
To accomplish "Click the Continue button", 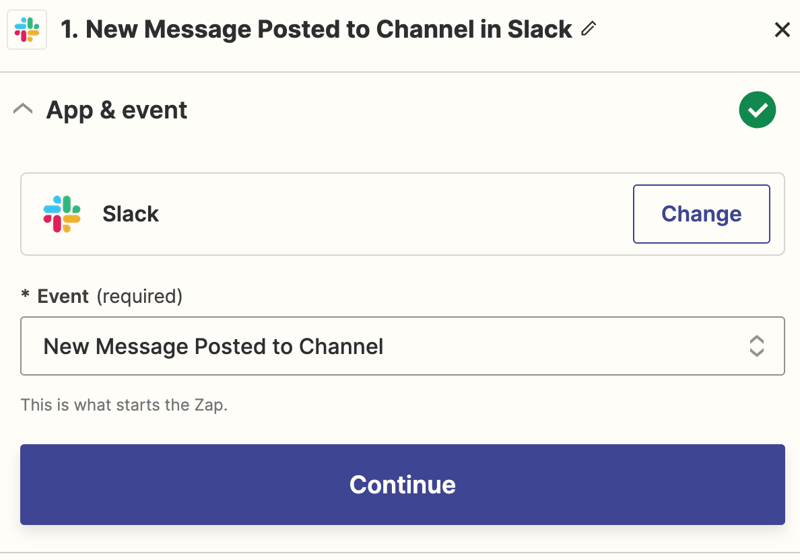I will pos(402,485).
